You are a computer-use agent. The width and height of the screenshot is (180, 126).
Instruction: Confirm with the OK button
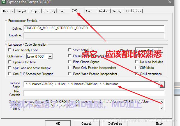pyautogui.click(x=58, y=123)
